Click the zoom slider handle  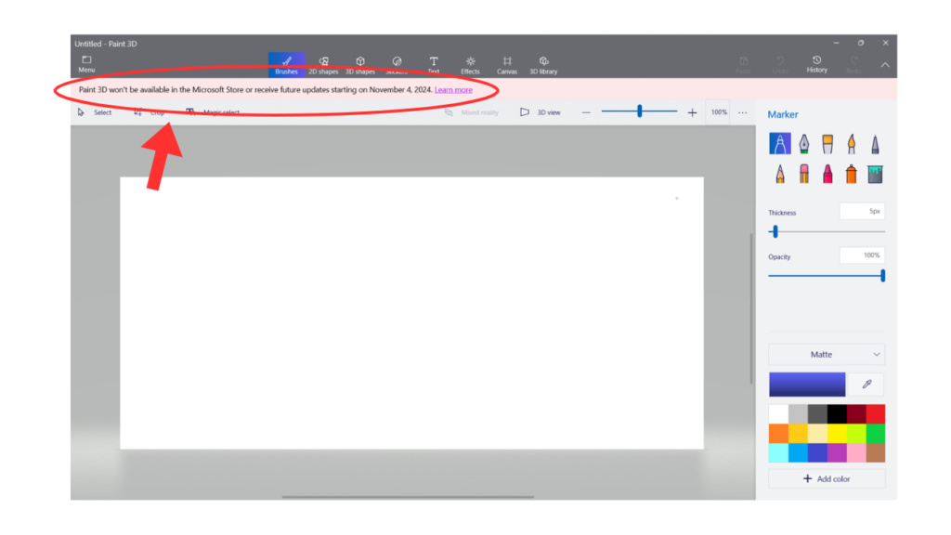coord(639,111)
